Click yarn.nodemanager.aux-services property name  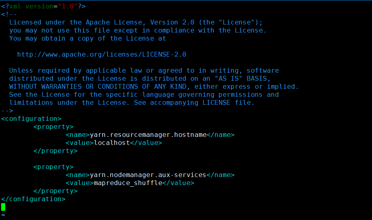[x=148, y=175]
